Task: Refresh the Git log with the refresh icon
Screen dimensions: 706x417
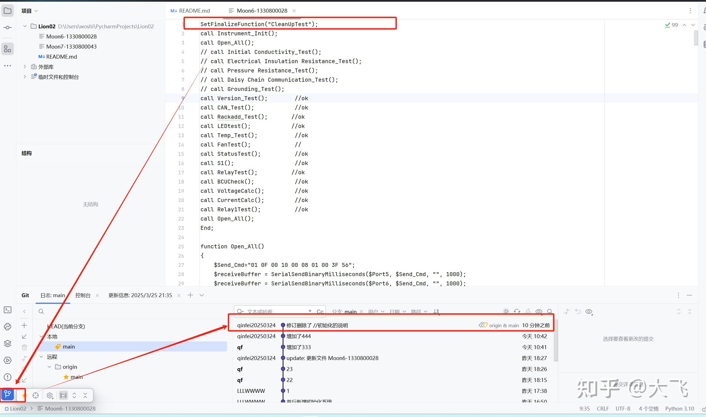Action: (517, 311)
